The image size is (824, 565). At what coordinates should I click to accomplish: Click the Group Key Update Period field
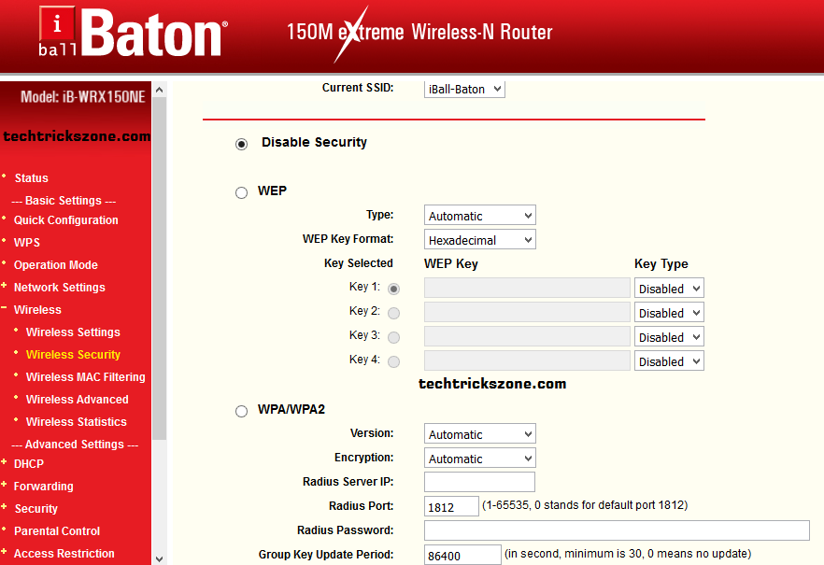coord(462,555)
